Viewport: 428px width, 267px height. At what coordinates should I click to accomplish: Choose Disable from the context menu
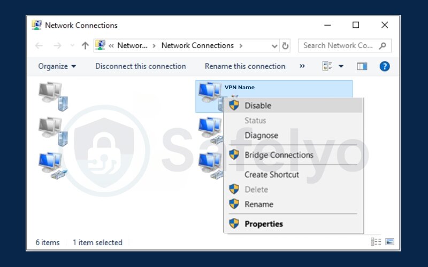pyautogui.click(x=258, y=106)
